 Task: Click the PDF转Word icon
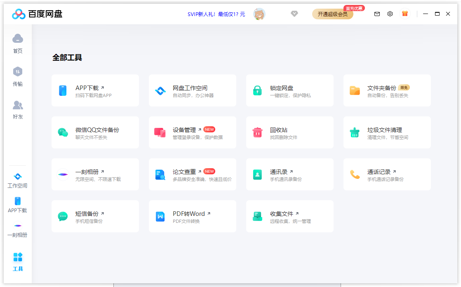click(x=160, y=217)
